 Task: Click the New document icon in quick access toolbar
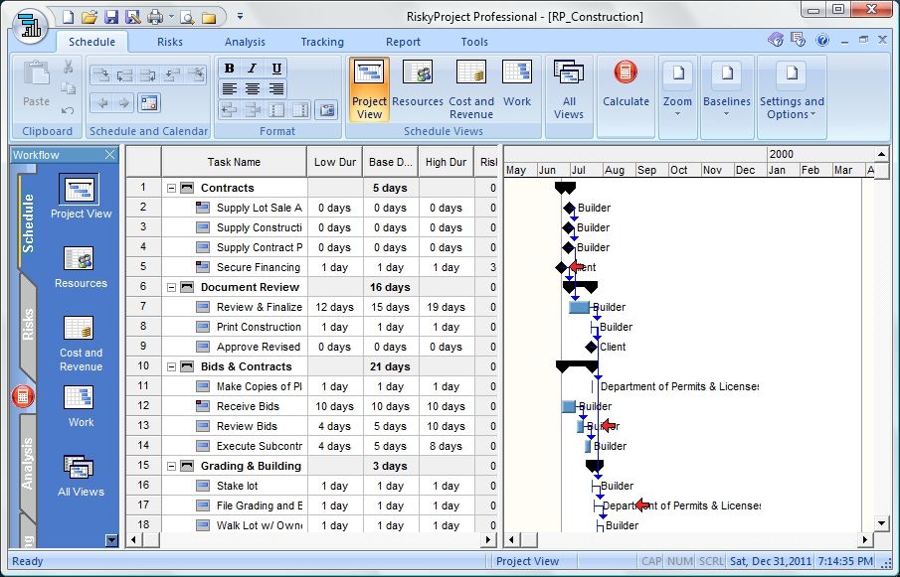point(69,17)
